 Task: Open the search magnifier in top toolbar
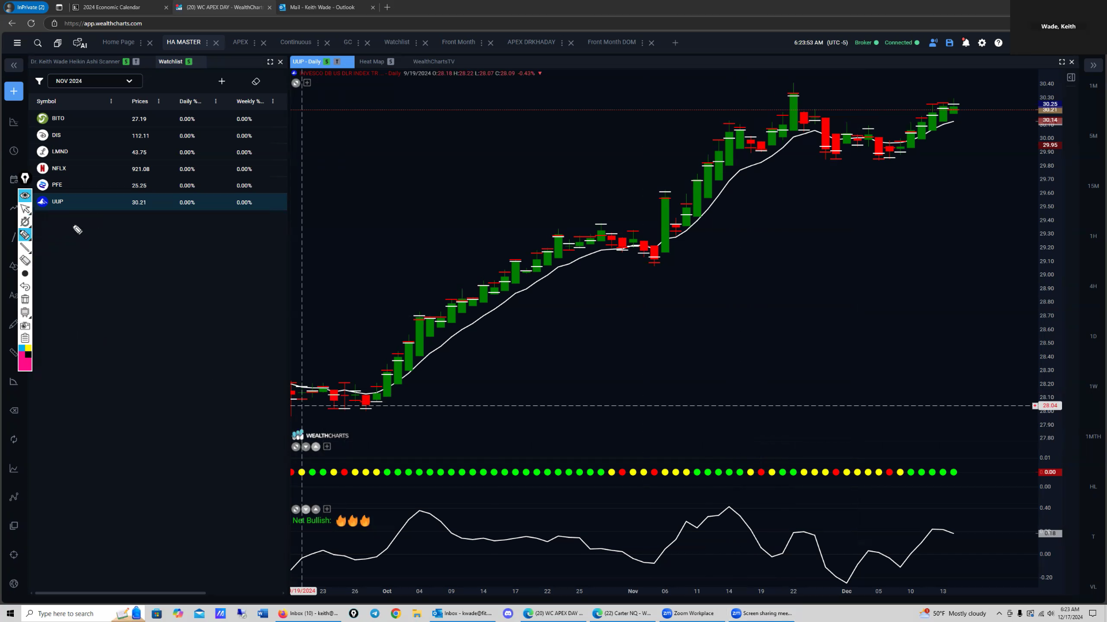coord(37,43)
